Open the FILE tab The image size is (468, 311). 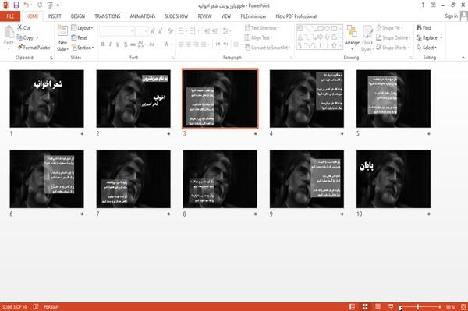click(x=10, y=16)
